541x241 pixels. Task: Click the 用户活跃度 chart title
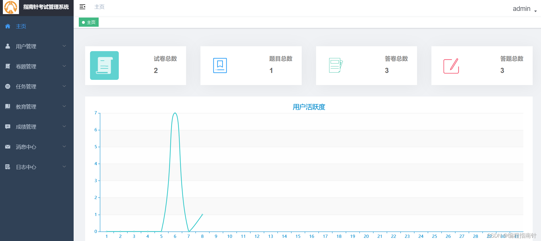click(x=309, y=107)
